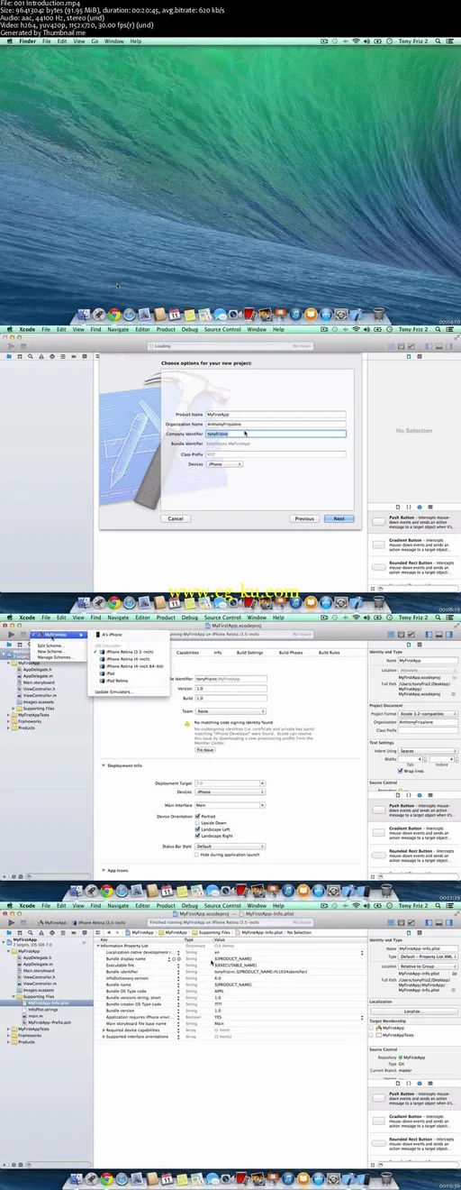Click the Finder dock icon in the desktop frame
Screen dimensions: 461x1190
[x=86, y=315]
